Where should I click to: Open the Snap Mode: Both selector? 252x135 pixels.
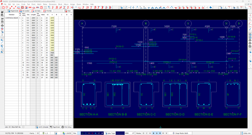[180, 133]
